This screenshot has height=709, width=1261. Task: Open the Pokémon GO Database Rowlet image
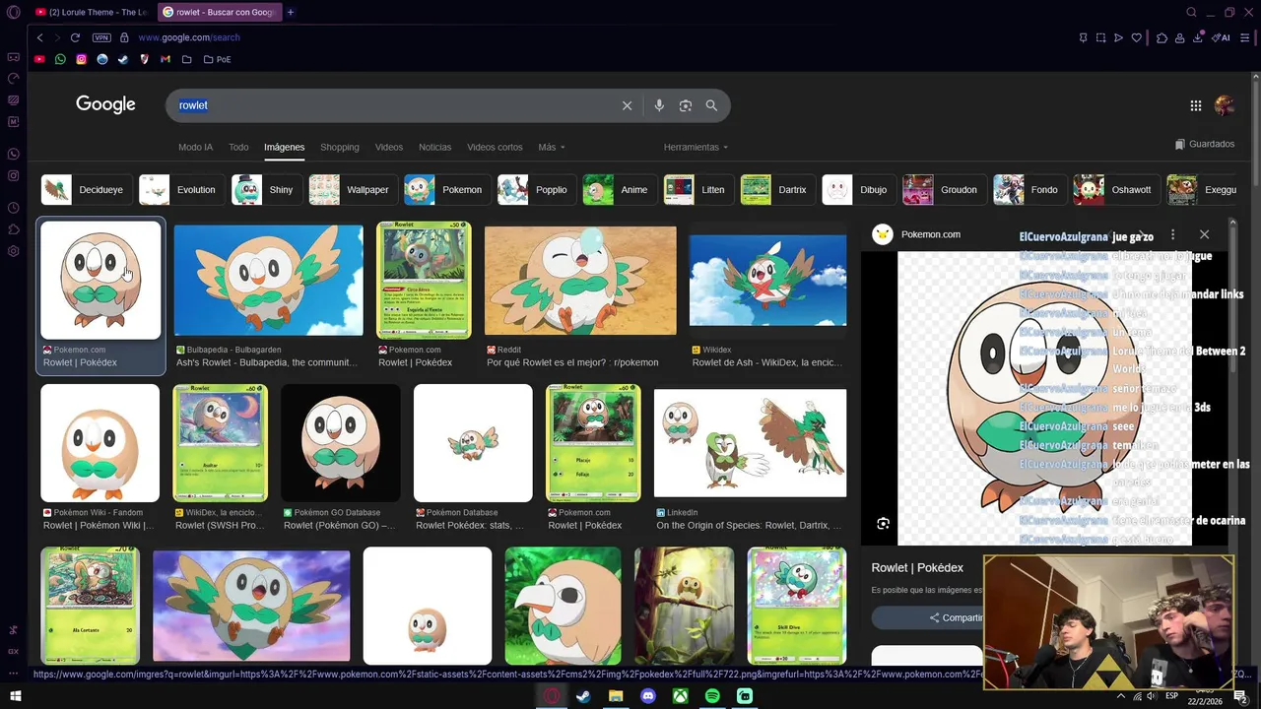click(x=341, y=443)
